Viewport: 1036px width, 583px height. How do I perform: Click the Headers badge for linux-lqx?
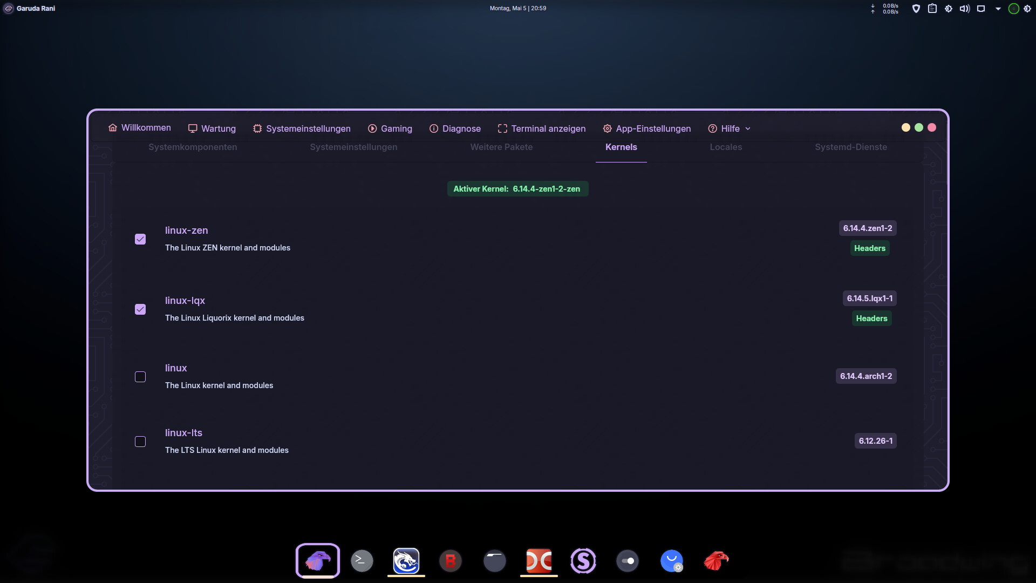click(x=871, y=318)
